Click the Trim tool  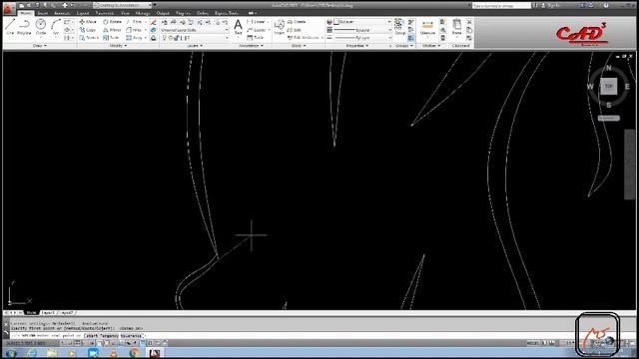coord(134,22)
